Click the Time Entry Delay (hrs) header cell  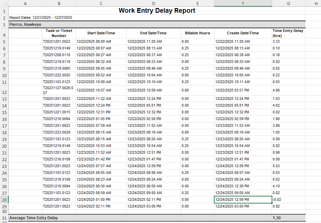(x=288, y=33)
